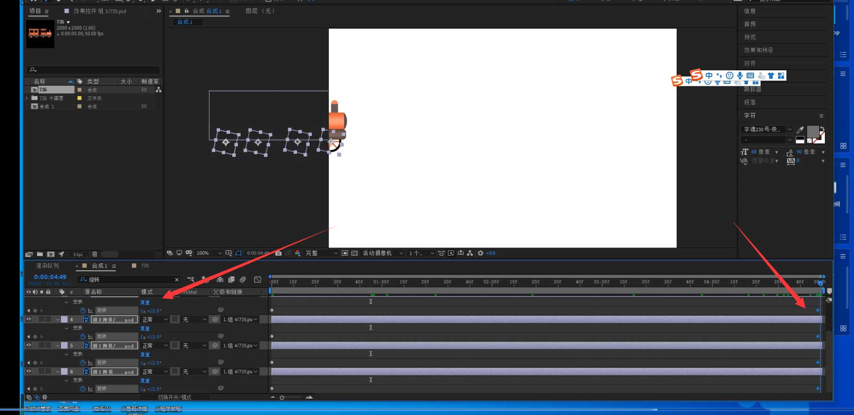Click the trash icon in Project panel
Viewport: 854px width, 415px height.
95,254
